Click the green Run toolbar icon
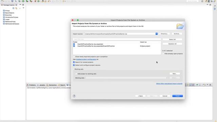This screenshot has width=217, height=122. click(x=23, y=1)
